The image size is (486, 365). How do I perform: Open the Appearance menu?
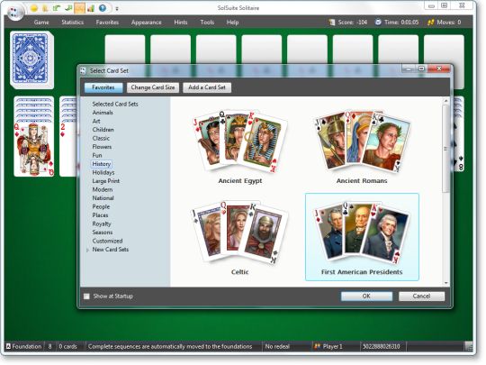[x=147, y=23]
